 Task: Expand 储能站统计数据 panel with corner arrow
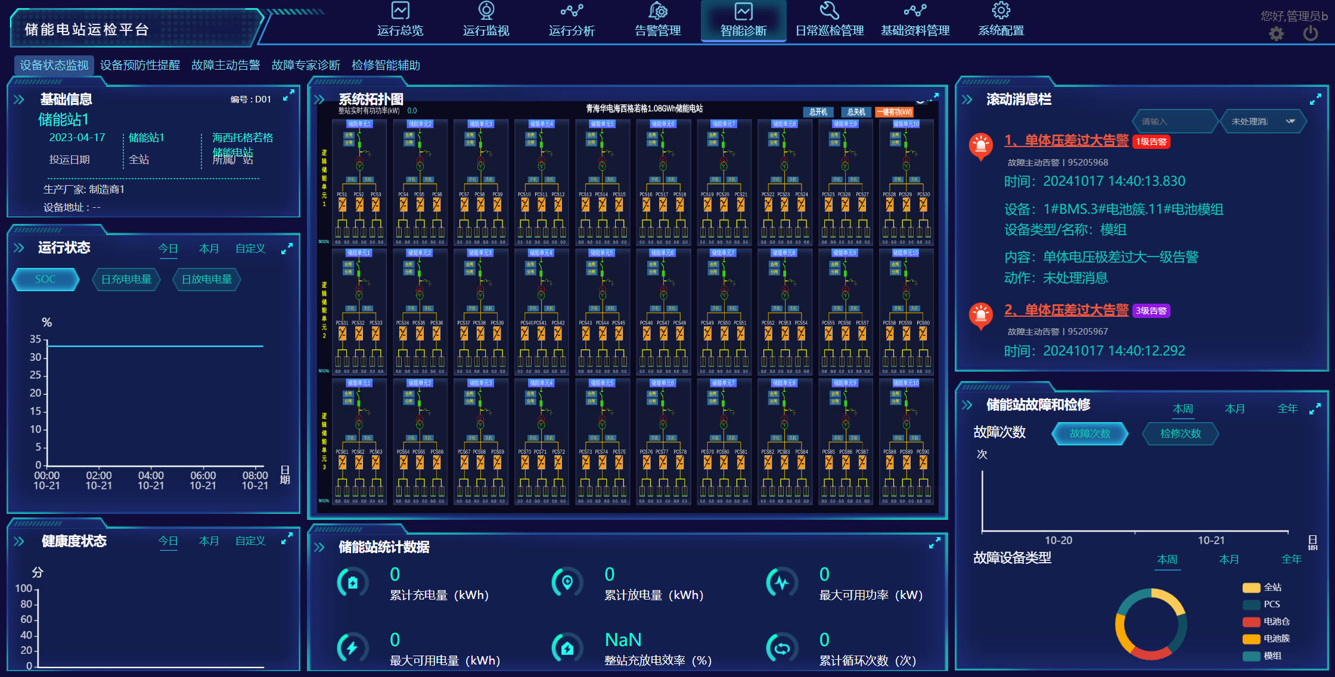935,543
